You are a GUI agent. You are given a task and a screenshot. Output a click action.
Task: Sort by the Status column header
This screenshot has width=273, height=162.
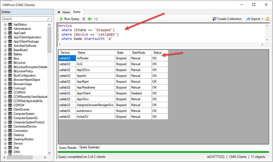pos(160,53)
